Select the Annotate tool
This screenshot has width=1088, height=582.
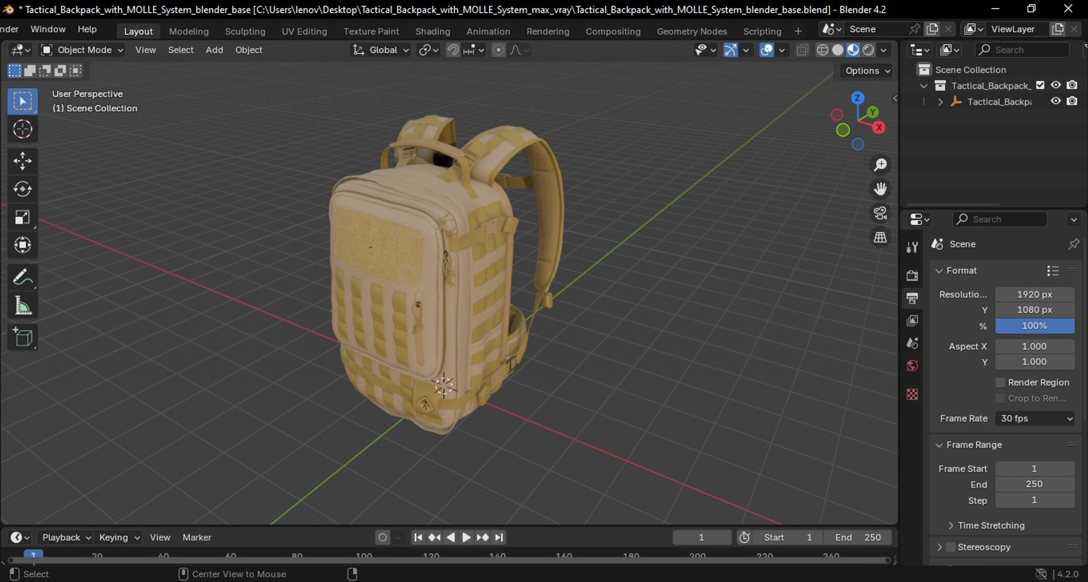coord(23,277)
